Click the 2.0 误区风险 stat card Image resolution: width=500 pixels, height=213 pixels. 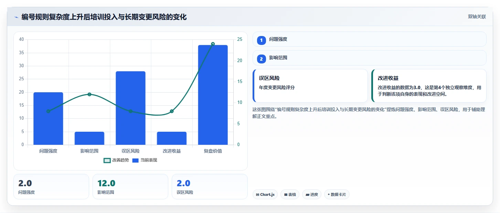coord(210,187)
